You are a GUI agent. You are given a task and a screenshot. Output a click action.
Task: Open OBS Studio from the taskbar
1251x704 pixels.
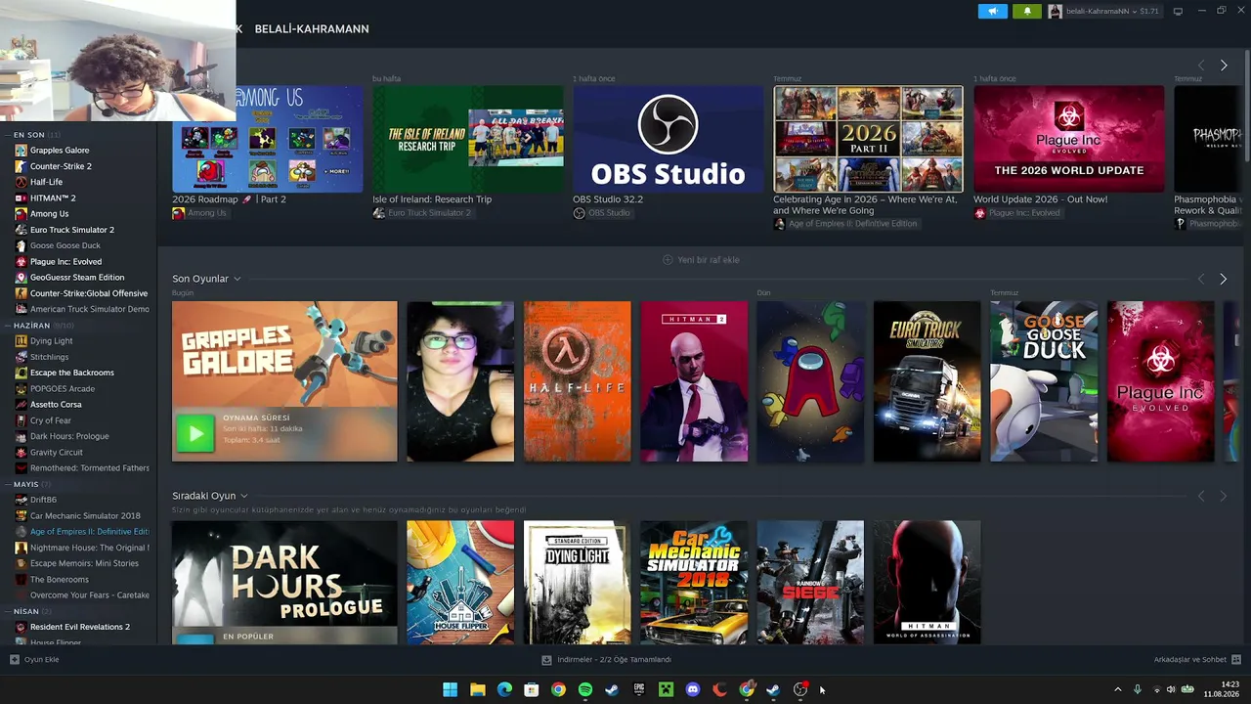click(x=800, y=690)
